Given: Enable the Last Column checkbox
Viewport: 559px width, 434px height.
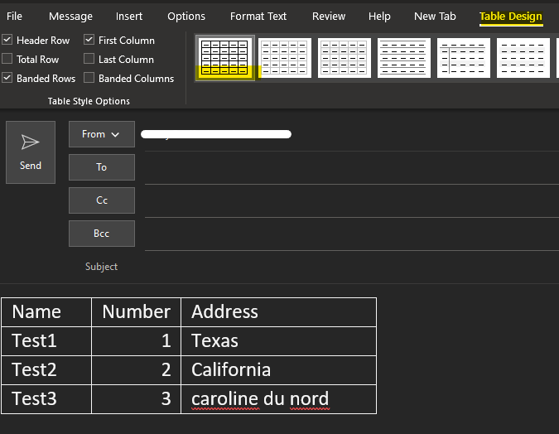Looking at the screenshot, I should pos(89,59).
